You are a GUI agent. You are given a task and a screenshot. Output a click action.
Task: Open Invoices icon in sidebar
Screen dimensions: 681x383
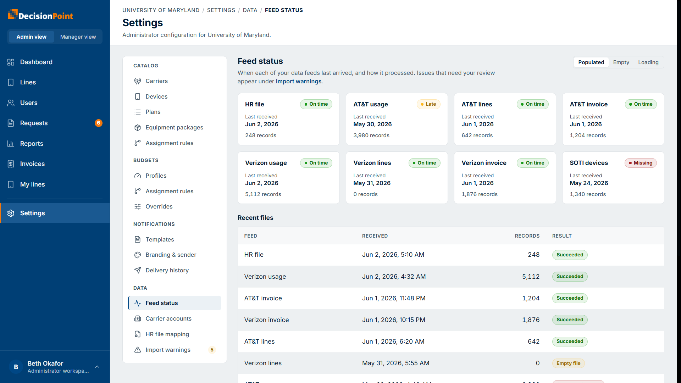point(11,164)
